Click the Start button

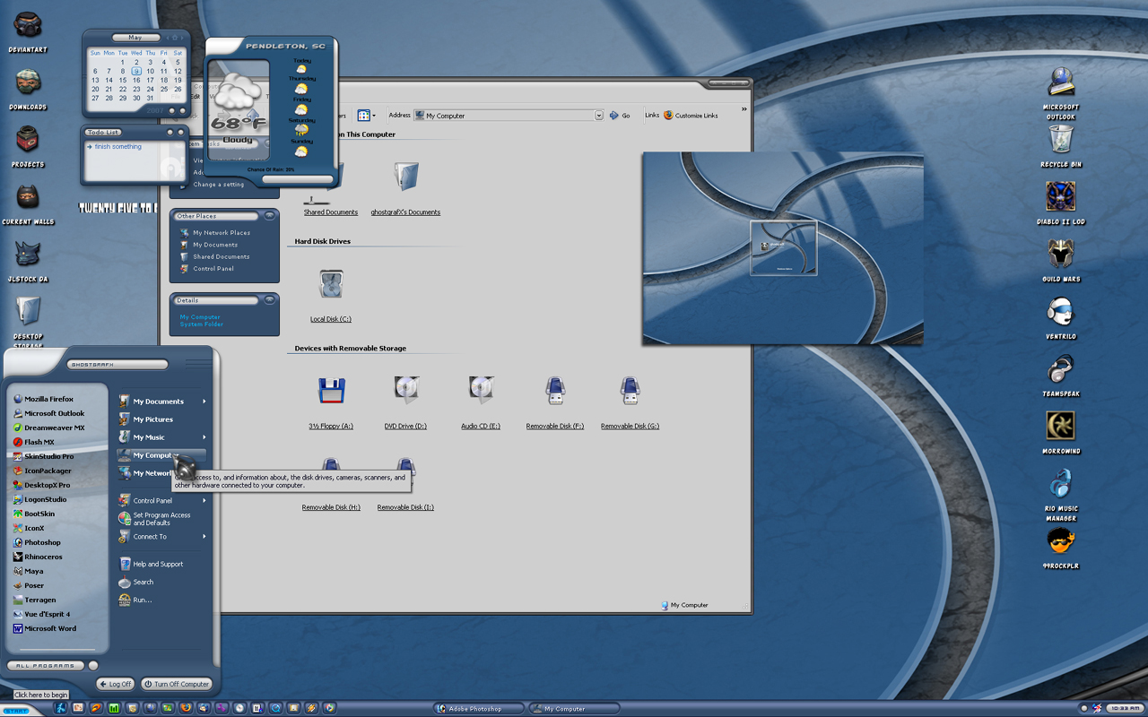15,710
